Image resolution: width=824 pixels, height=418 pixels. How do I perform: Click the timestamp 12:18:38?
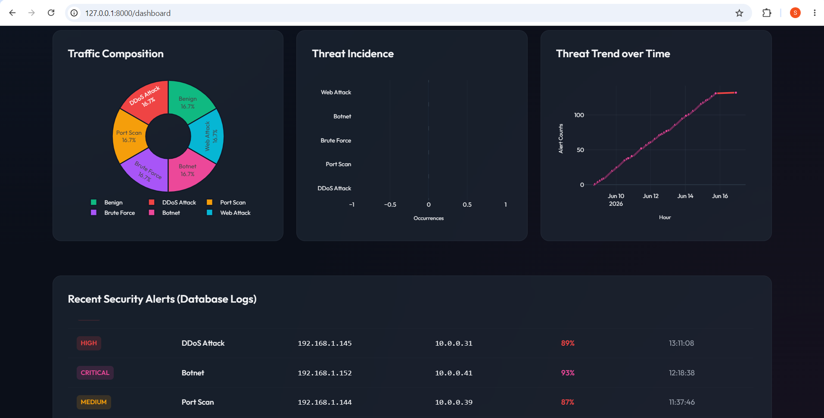pos(682,373)
